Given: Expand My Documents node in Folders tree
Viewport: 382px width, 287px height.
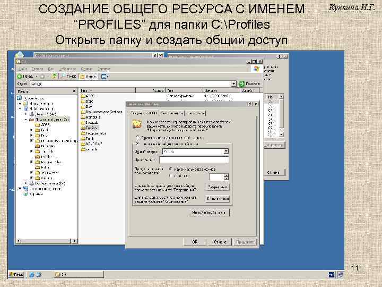Looking at the screenshot, I should coord(20,104).
